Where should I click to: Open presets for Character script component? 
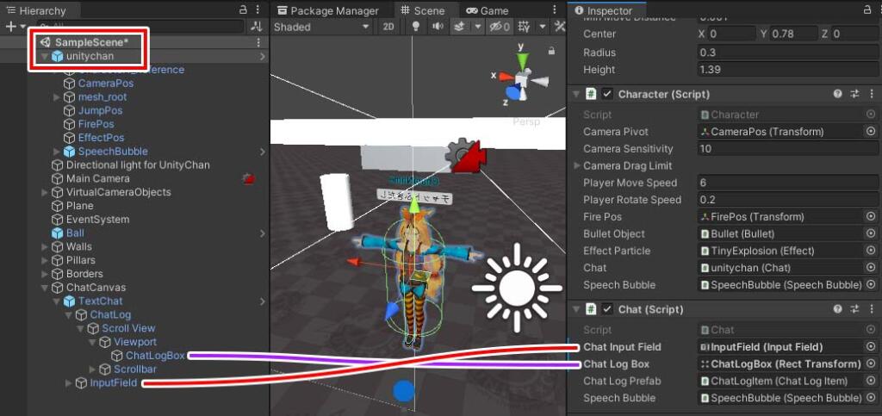point(855,95)
